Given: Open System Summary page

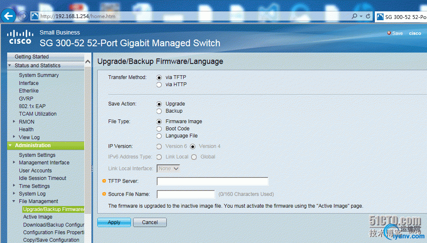Looking at the screenshot, I should (x=39, y=75).
